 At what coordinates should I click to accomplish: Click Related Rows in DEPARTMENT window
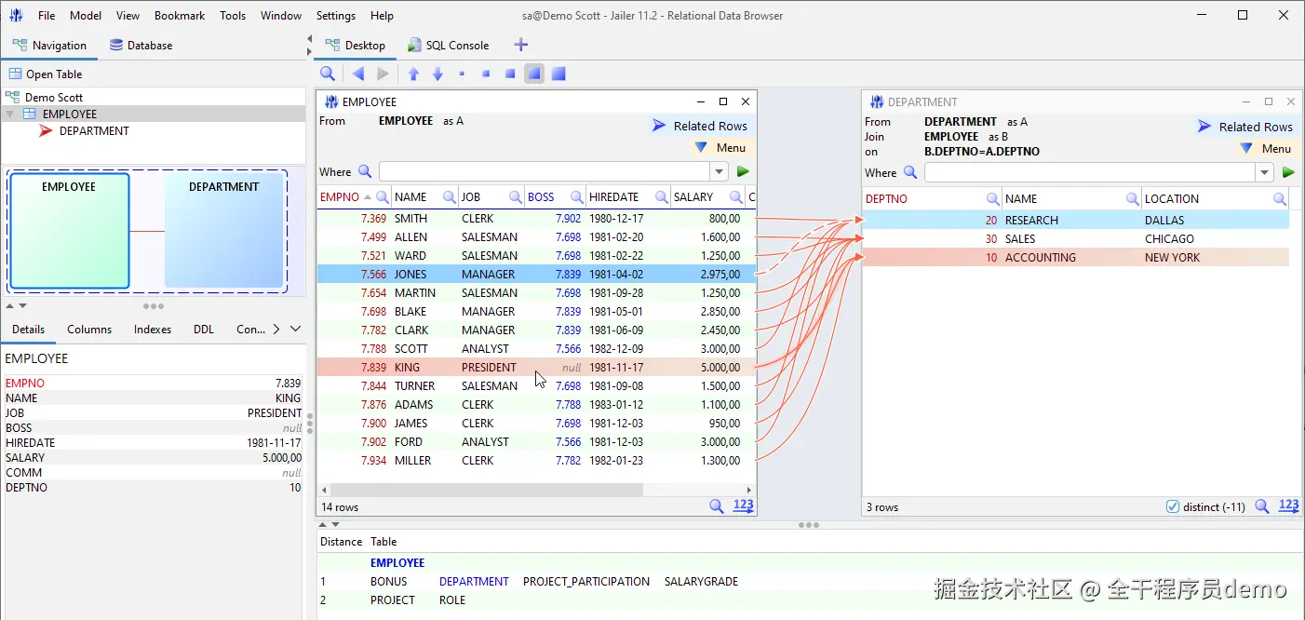[1245, 127]
